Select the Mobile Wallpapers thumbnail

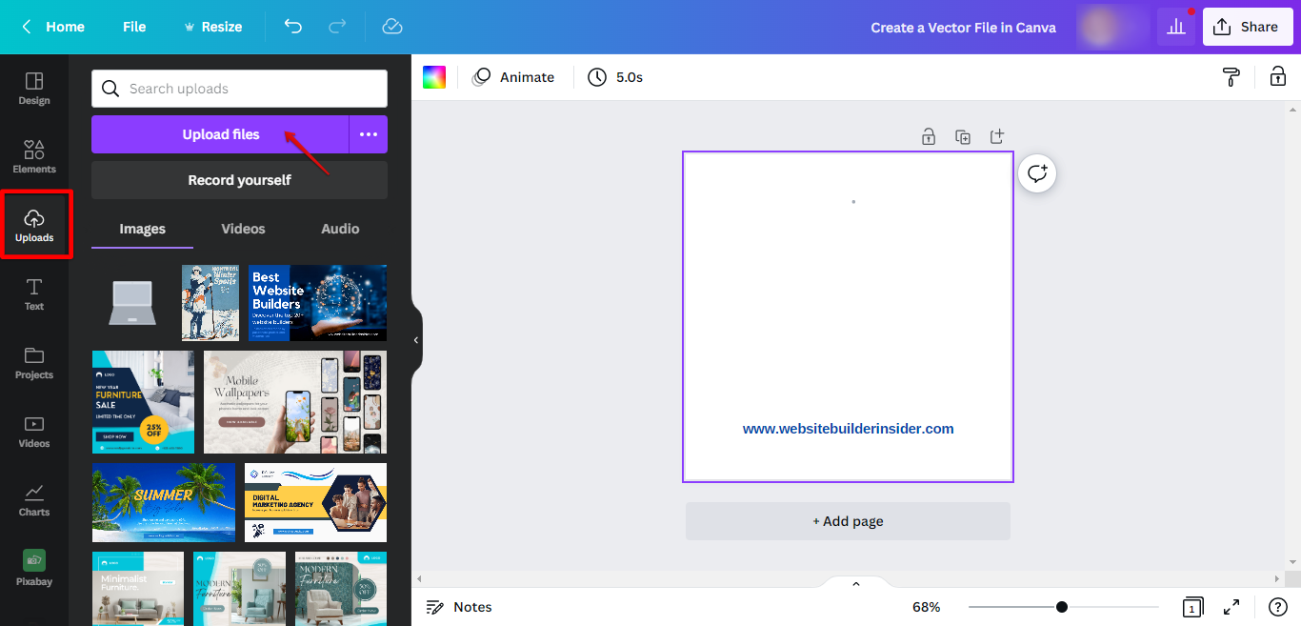[x=295, y=402]
